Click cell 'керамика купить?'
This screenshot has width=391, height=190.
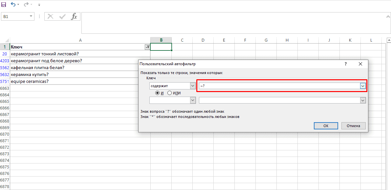74,74
